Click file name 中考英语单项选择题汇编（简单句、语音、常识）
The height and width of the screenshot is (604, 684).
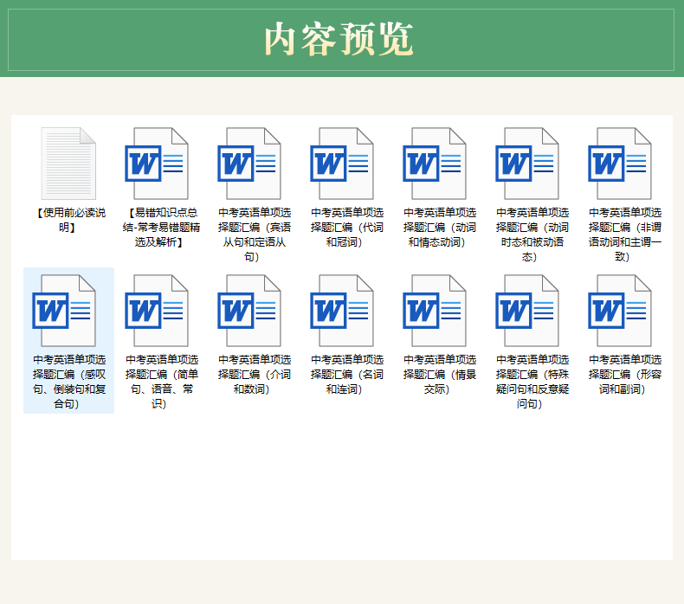click(161, 382)
